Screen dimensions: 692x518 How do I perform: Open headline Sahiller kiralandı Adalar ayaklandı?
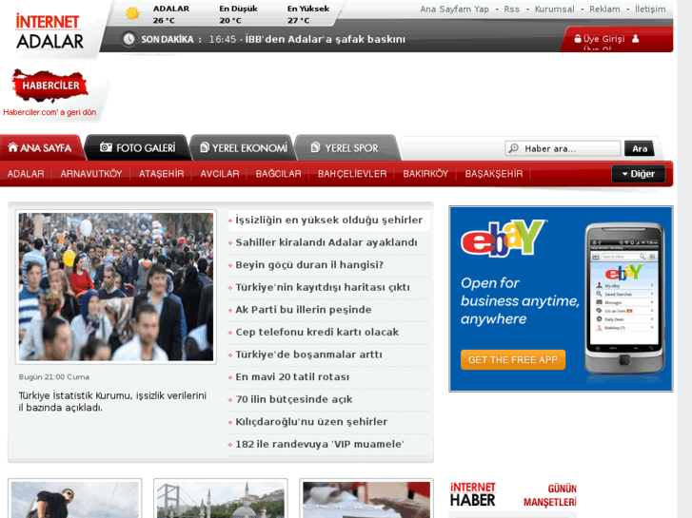(x=326, y=242)
